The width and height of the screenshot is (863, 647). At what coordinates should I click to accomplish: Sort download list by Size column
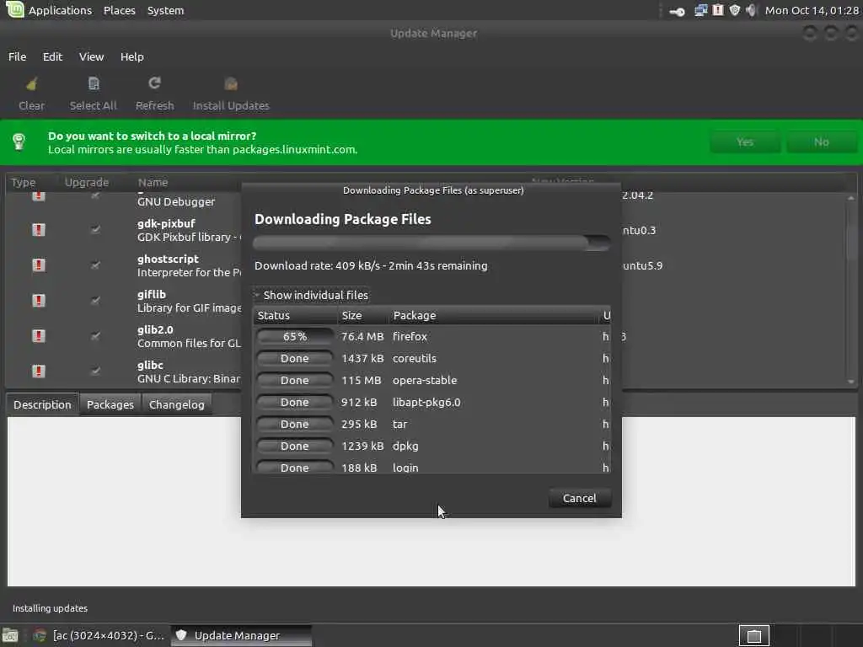click(363, 315)
